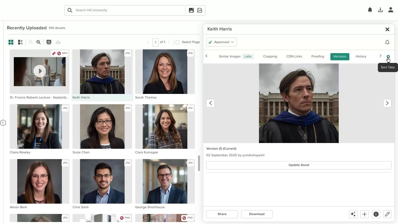398x224 pixels.
Task: Show next asset in preview
Action: coord(387,103)
